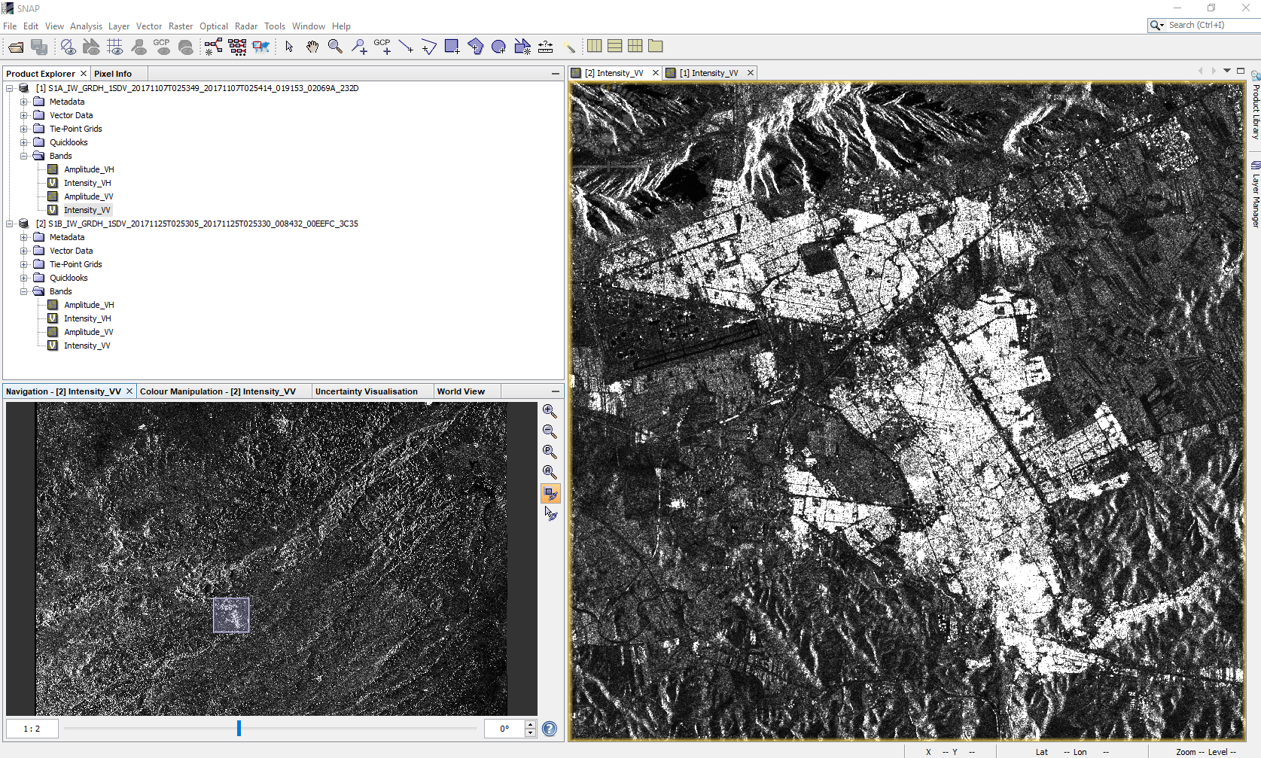The height and width of the screenshot is (758, 1261).
Task: Expand Metadata under the S1A product
Action: click(23, 101)
